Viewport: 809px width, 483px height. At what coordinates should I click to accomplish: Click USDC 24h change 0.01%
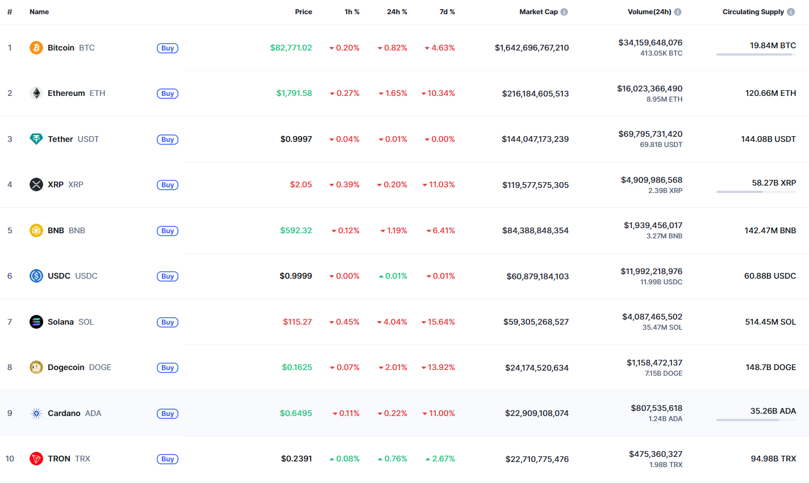(393, 276)
